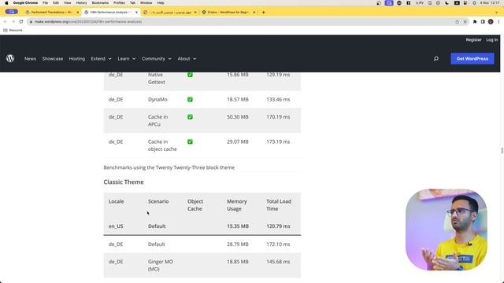Click the Benchmarks using Twenty Twenty-Three caption
The image size is (504, 283).
point(169,167)
